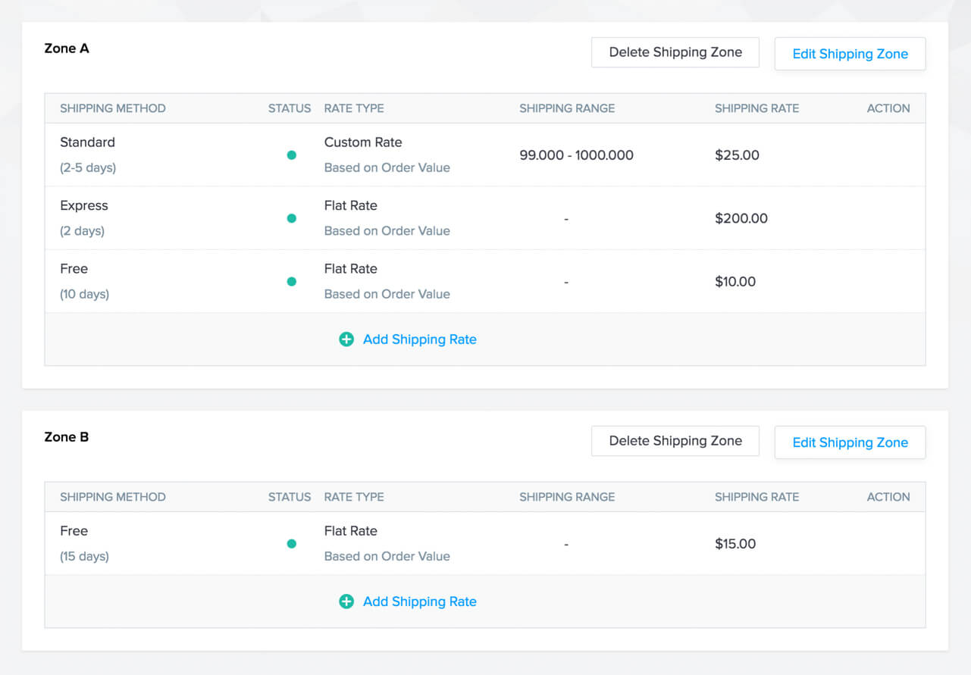Click Add Shipping Rate text in Zone A

click(419, 339)
